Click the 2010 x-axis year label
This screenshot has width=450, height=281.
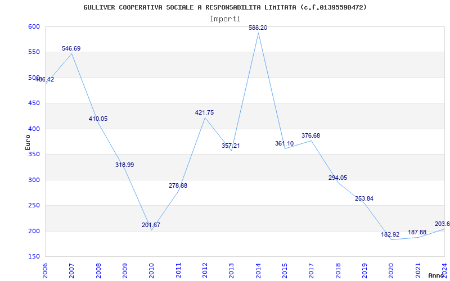[x=151, y=270]
